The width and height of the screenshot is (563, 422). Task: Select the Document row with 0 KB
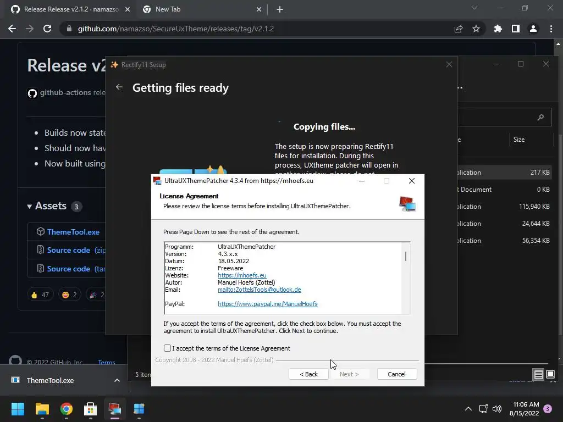point(505,190)
